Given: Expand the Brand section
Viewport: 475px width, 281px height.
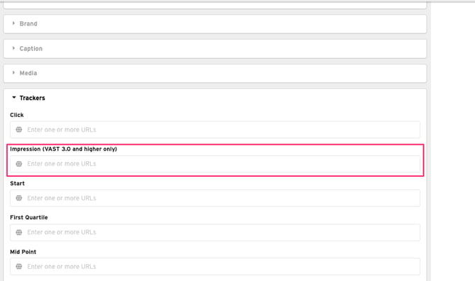Looking at the screenshot, I should [215, 24].
